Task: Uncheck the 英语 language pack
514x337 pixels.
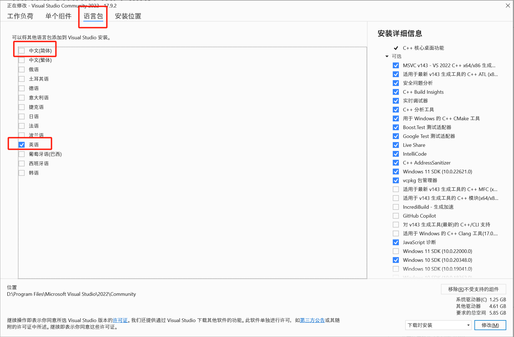Action: [x=22, y=145]
